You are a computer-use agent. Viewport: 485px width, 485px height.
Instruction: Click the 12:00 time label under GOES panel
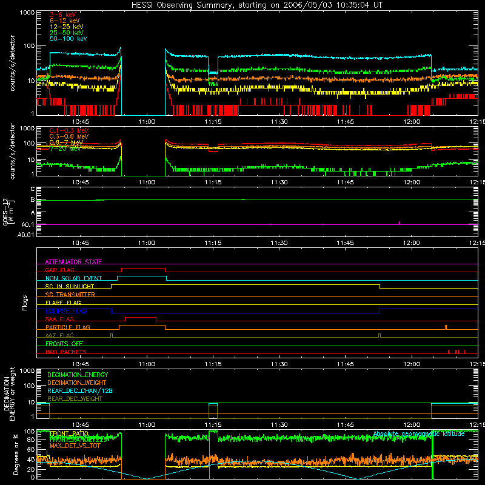(412, 243)
